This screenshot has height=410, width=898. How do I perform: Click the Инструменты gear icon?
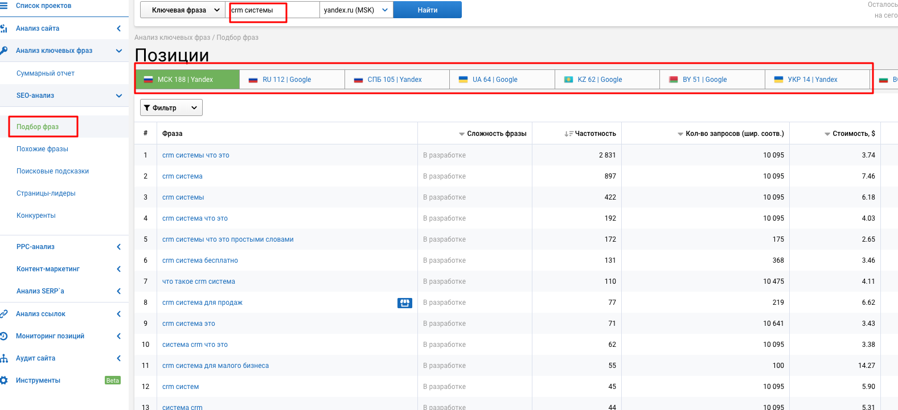pos(4,380)
